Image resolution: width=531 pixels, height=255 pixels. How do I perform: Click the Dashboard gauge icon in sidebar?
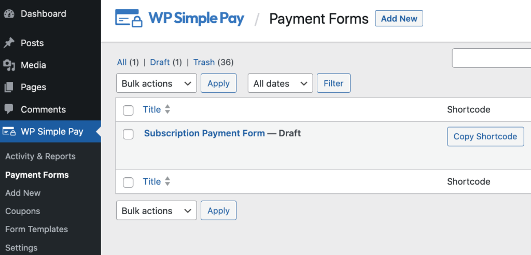click(9, 14)
